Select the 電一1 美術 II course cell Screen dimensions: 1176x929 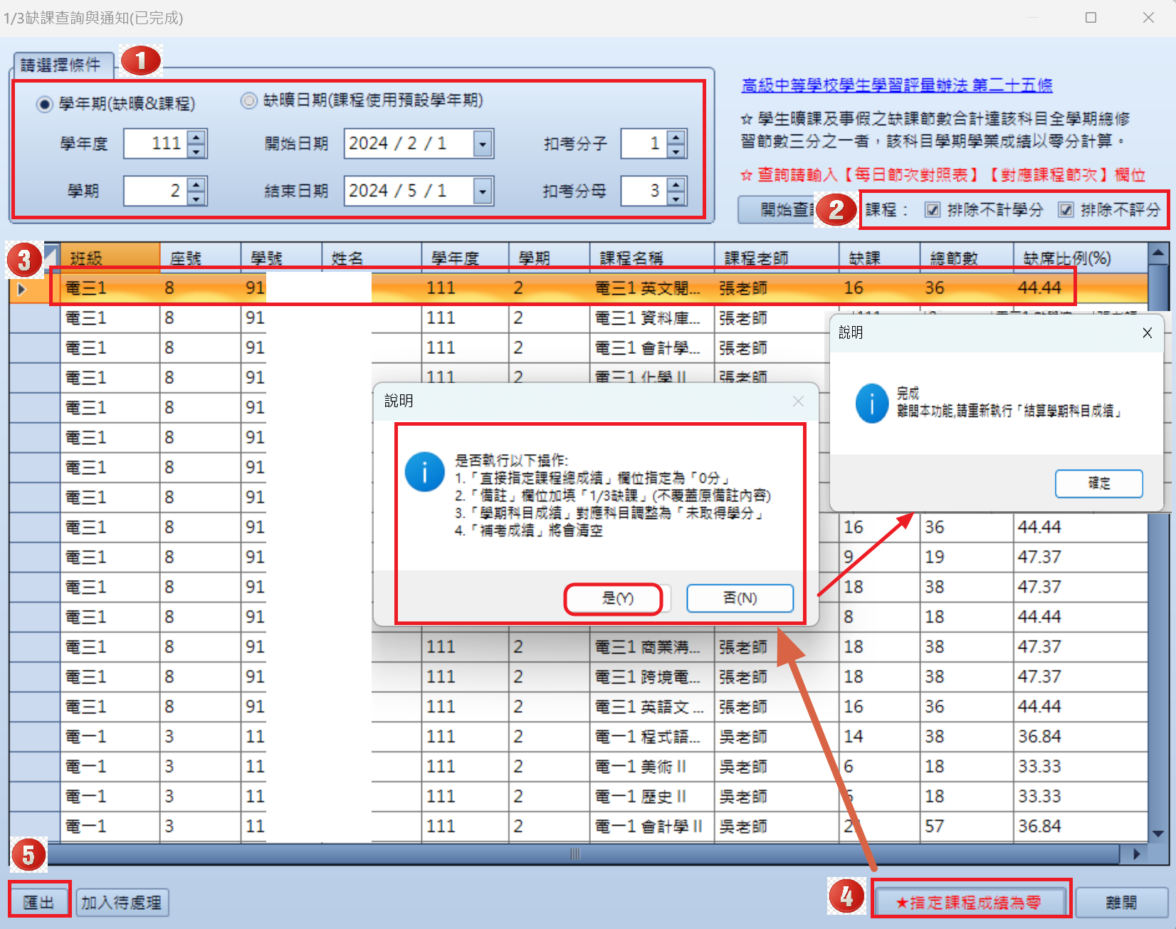pyautogui.click(x=652, y=767)
